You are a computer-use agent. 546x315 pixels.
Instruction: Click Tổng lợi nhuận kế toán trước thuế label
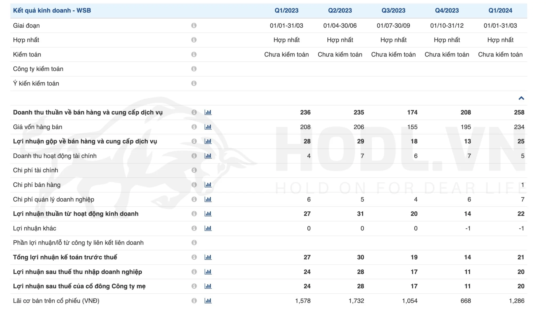tap(65, 257)
